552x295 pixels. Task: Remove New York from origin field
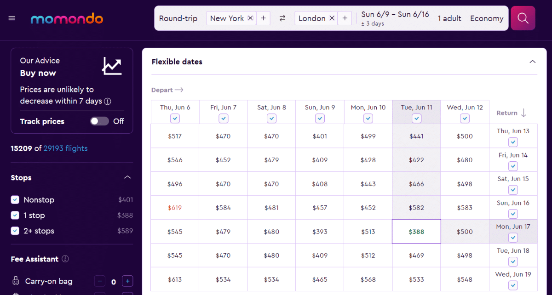coord(250,18)
